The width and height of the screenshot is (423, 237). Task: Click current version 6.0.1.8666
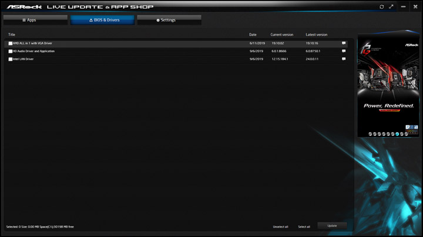(279, 51)
